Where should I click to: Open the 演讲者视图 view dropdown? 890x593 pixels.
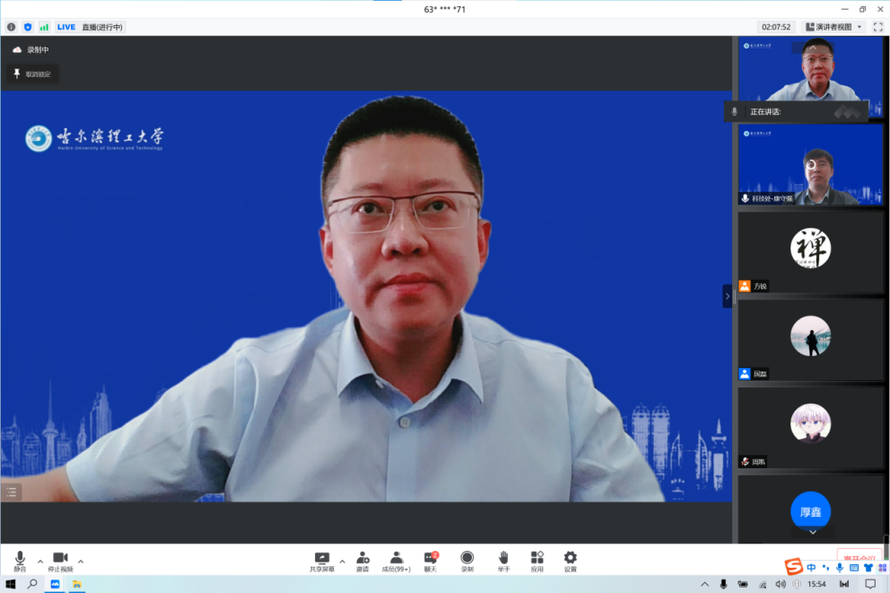833,27
